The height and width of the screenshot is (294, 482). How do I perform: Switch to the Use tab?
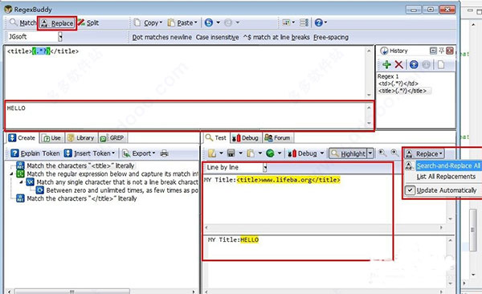click(52, 138)
